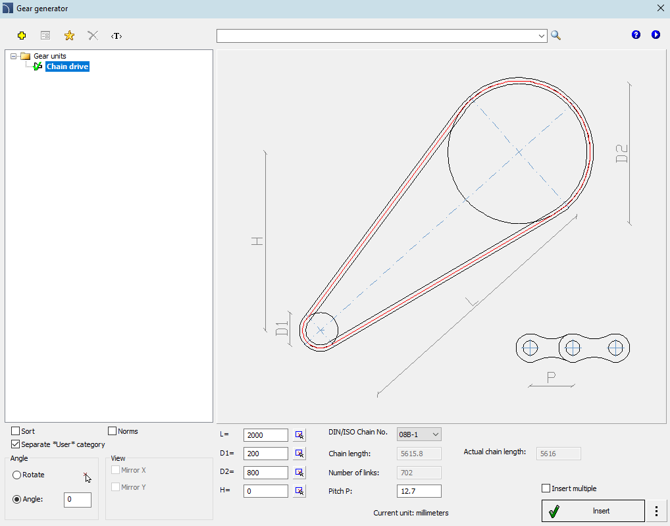Screen dimensions: 670x526
Task: Click the L= input field
Action: (x=266, y=435)
